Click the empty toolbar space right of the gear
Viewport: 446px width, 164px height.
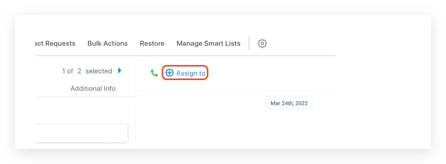point(302,43)
